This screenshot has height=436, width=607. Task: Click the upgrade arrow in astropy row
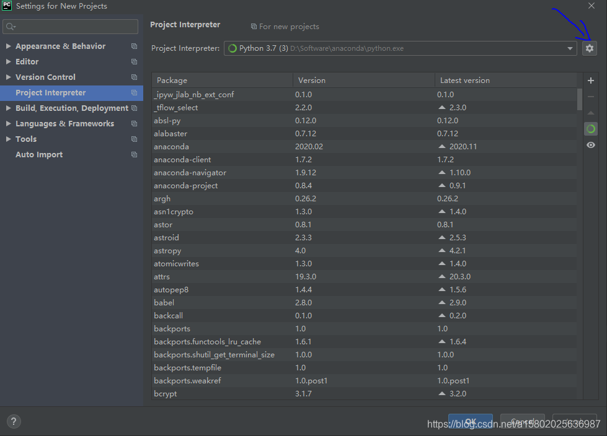click(x=441, y=250)
